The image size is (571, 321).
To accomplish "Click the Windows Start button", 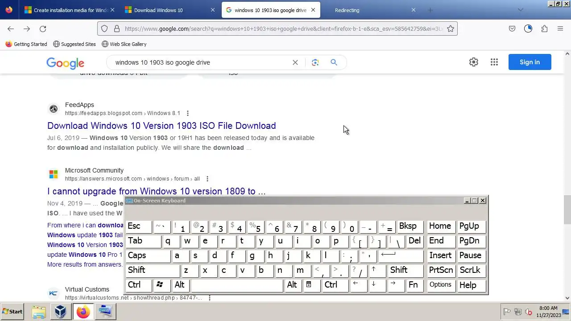I will (x=12, y=312).
